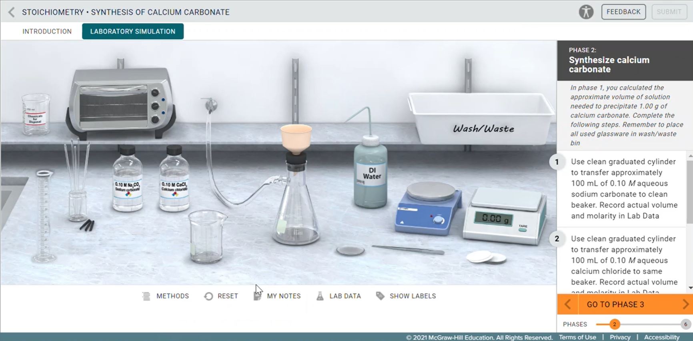This screenshot has width=693, height=341.
Task: Click the Reset circular arrow icon
Action: (208, 296)
